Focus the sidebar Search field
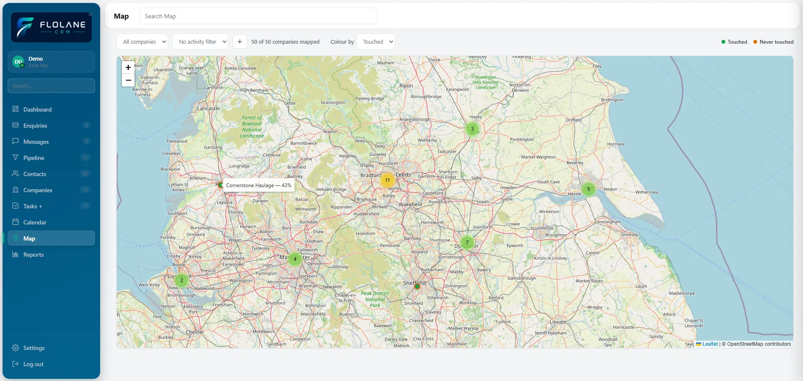803x381 pixels. [x=51, y=86]
